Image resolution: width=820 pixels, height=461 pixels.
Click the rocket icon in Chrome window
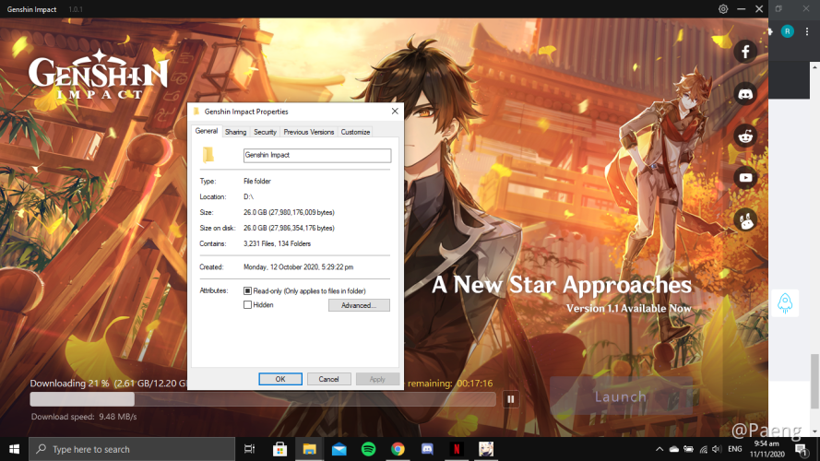(785, 302)
